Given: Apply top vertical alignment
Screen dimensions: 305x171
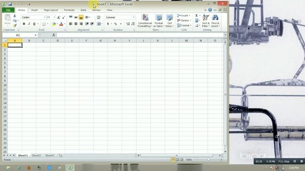Looking at the screenshot, I should coord(71,17).
